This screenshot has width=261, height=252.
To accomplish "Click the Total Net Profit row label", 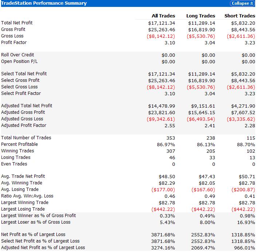I will coord(17,23).
